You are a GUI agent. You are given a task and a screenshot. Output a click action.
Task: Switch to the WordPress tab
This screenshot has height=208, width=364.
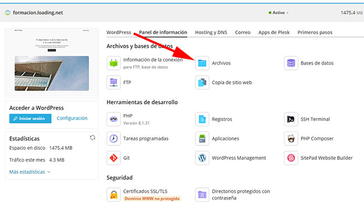pyautogui.click(x=119, y=32)
